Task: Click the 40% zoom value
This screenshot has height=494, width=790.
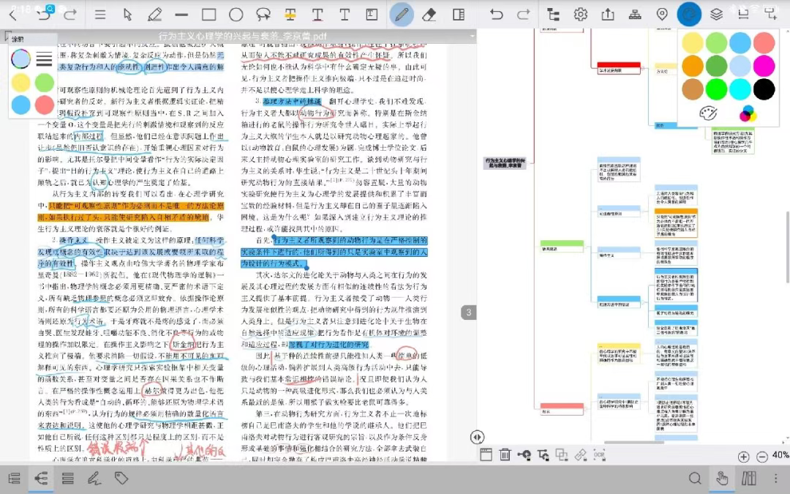Action: coord(780,455)
